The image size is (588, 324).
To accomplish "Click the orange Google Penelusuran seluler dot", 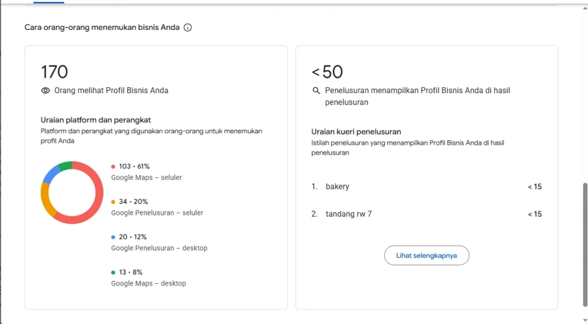I will pyautogui.click(x=113, y=202).
